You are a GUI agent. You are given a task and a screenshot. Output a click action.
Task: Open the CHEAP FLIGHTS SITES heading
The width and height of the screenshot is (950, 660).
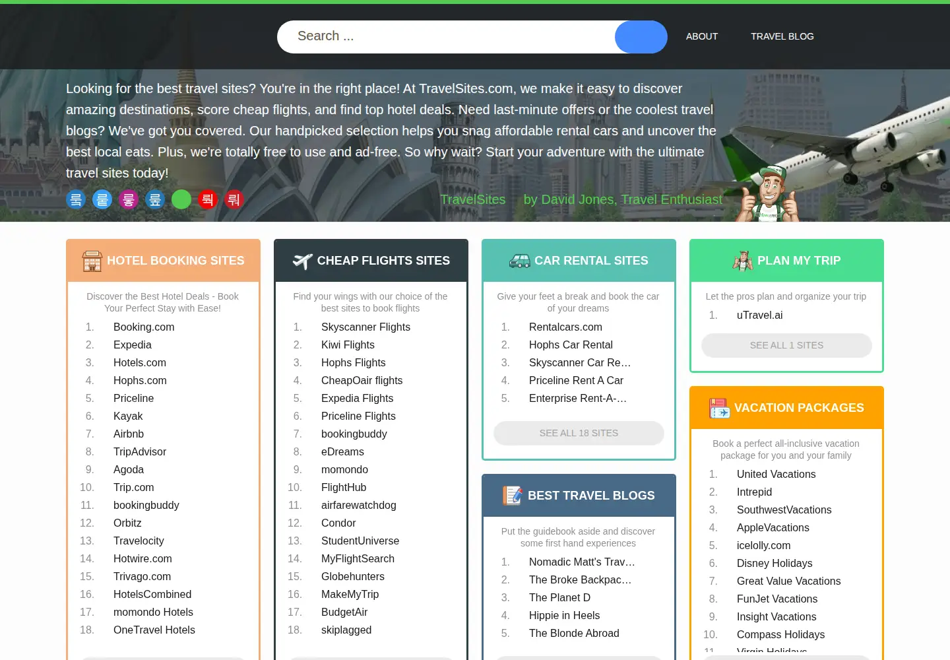click(x=383, y=261)
